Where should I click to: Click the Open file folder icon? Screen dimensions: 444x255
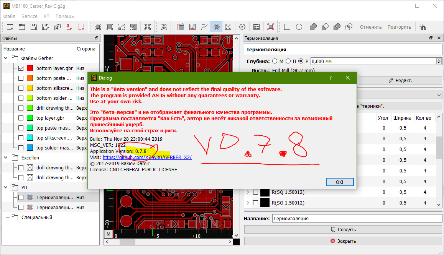point(22,27)
